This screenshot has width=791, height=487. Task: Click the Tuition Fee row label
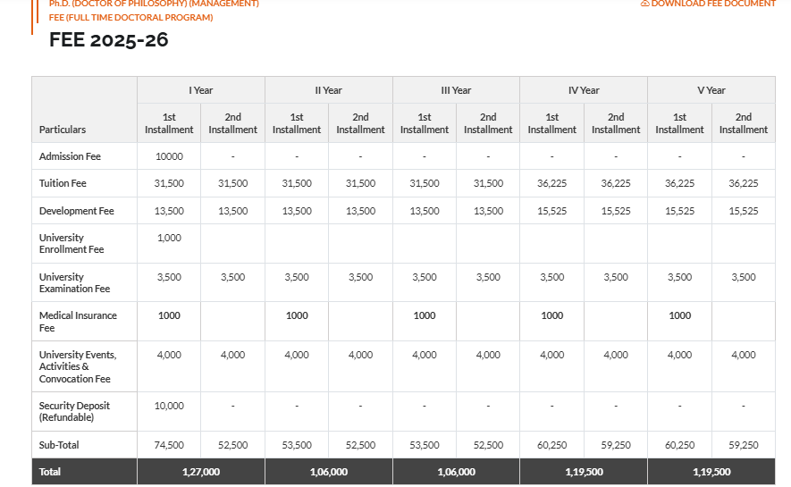[63, 183]
